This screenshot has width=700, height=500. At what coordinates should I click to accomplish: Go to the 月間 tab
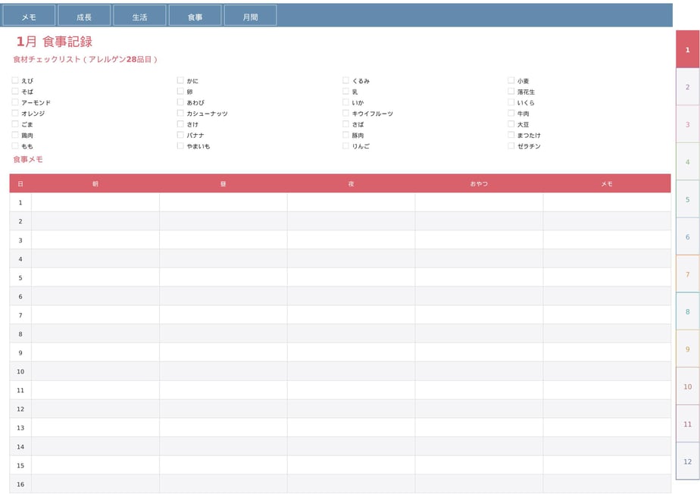click(251, 16)
